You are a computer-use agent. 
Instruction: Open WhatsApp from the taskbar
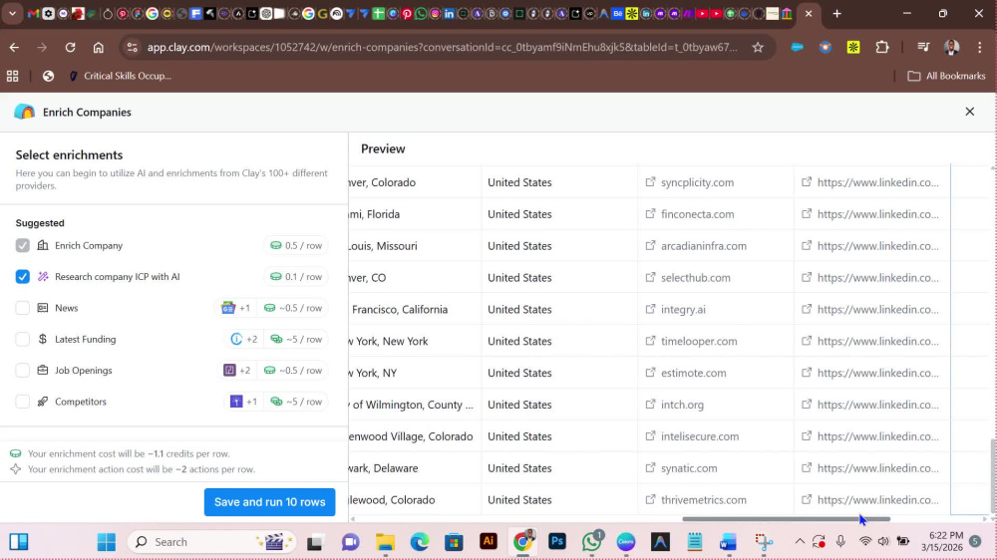[591, 542]
